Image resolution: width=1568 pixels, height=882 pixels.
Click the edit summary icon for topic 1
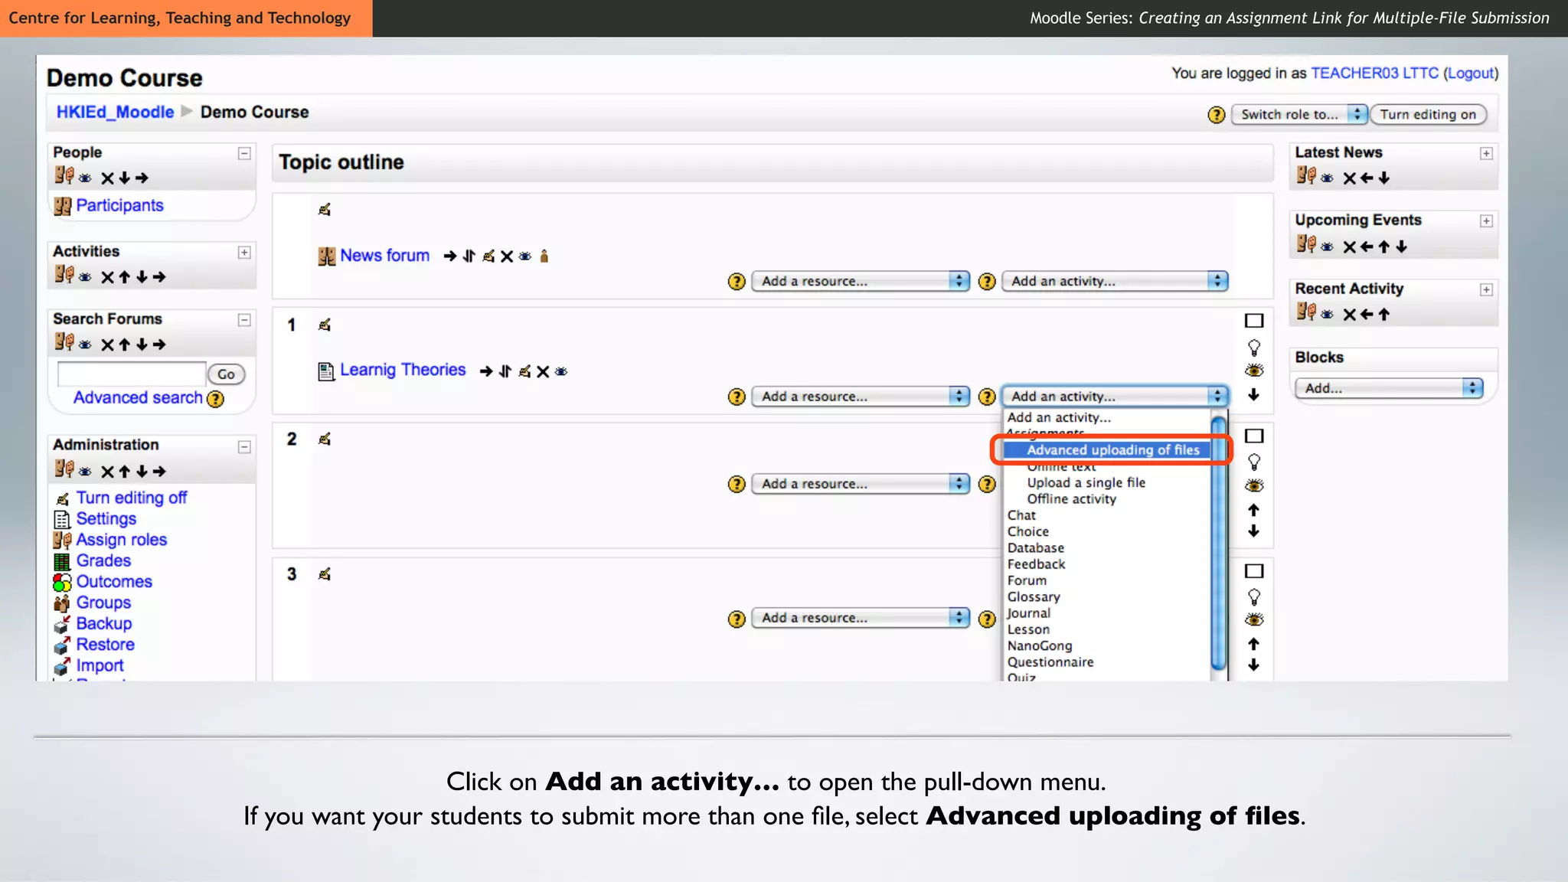point(325,325)
